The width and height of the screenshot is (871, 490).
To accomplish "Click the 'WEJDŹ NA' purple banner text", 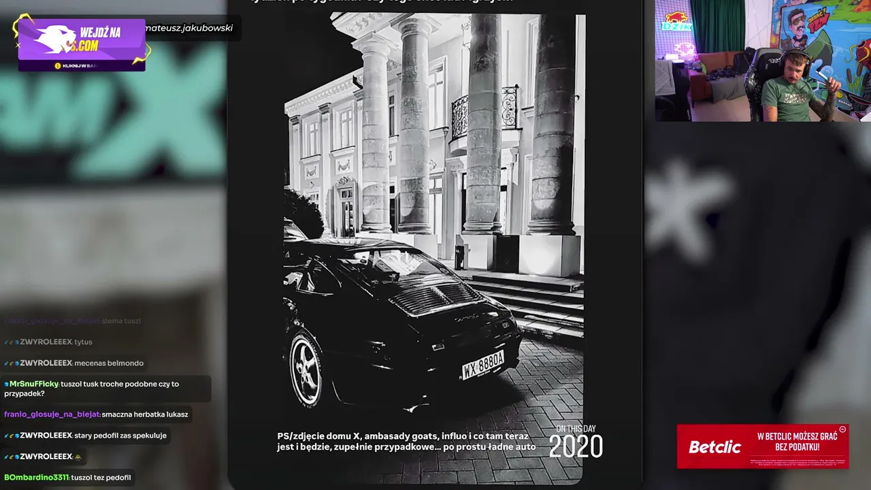I will (100, 33).
